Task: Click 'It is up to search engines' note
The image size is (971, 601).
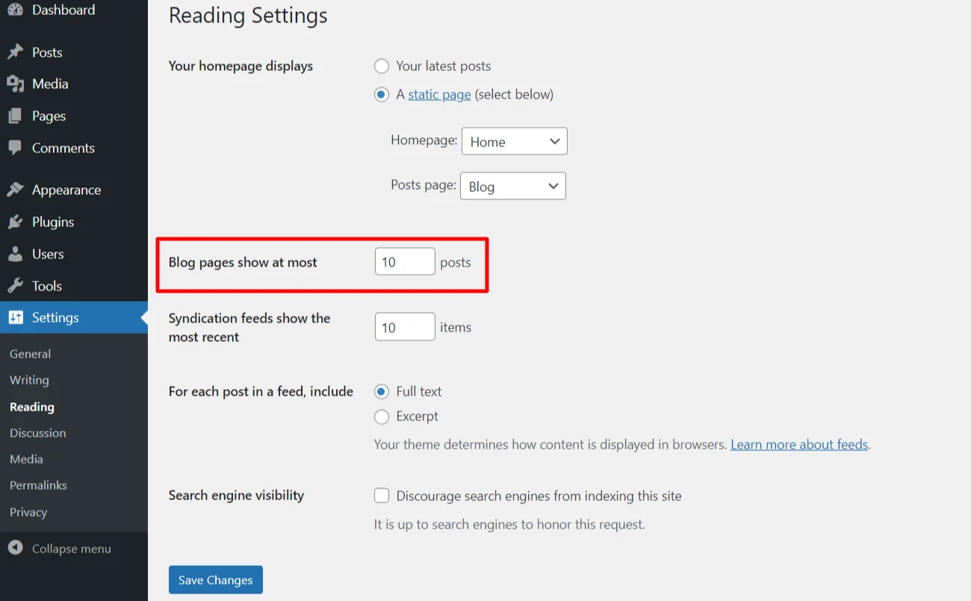Action: [x=509, y=524]
